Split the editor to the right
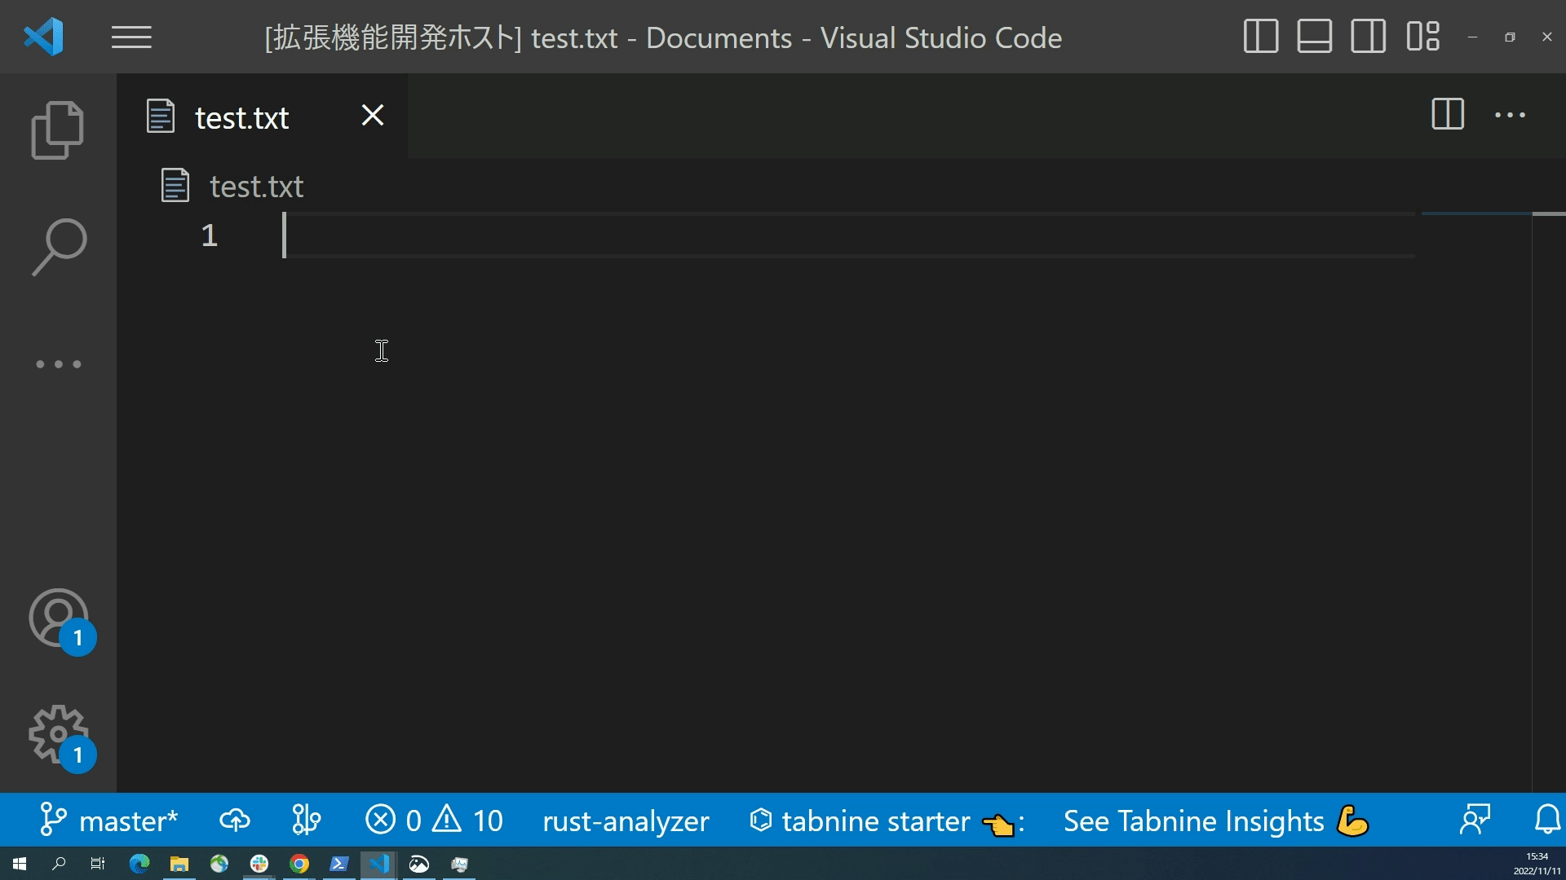The height and width of the screenshot is (880, 1566). pos(1448,115)
